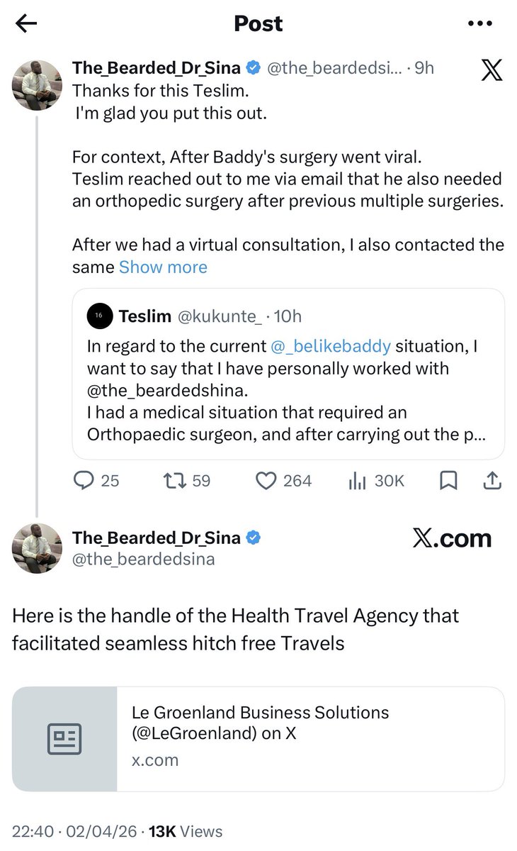
Task: Open the @_belikebaddy mention link
Action: coord(331,347)
